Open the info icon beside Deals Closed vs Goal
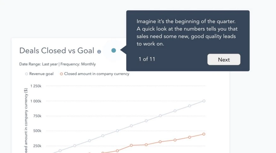 pyautogui.click(x=99, y=52)
